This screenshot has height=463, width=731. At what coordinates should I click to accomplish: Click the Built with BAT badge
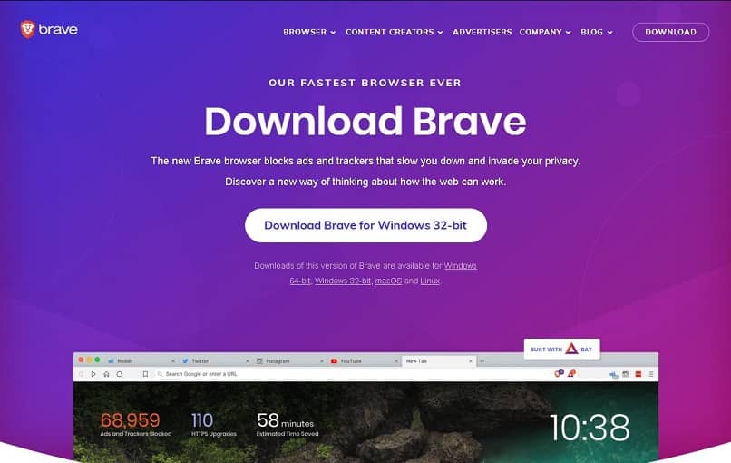561,350
